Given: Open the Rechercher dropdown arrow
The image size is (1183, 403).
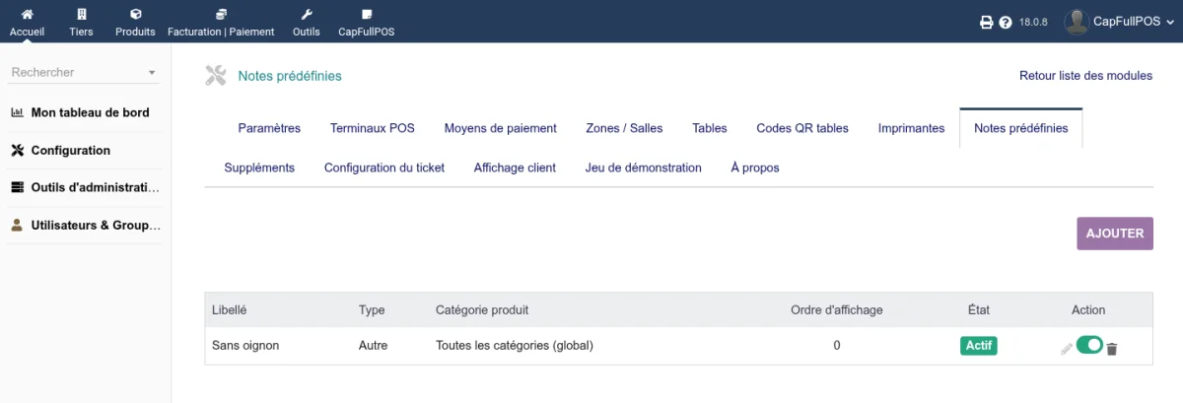Looking at the screenshot, I should tap(152, 73).
